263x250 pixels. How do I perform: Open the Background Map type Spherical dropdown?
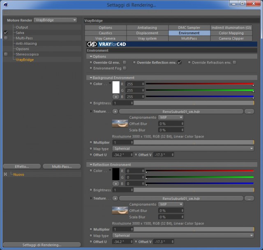(183, 149)
